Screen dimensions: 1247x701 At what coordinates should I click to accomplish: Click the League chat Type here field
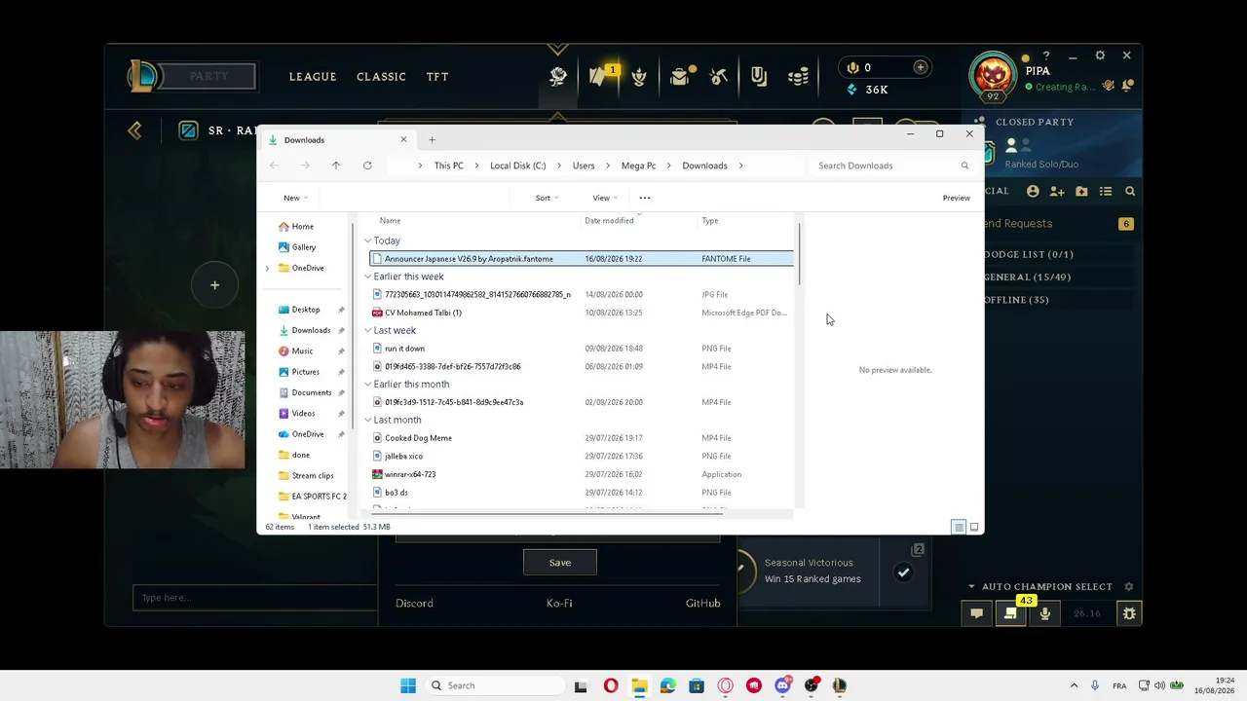(255, 598)
